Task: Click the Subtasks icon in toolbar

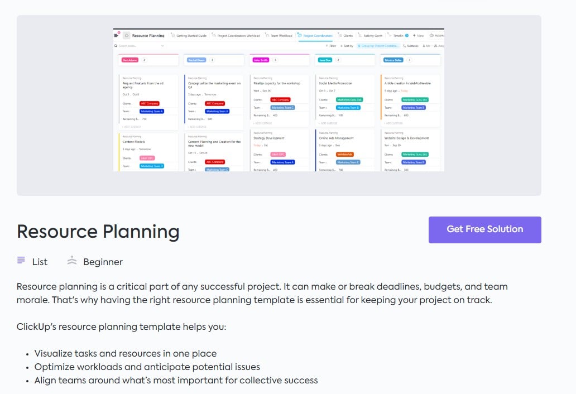Action: 405,46
